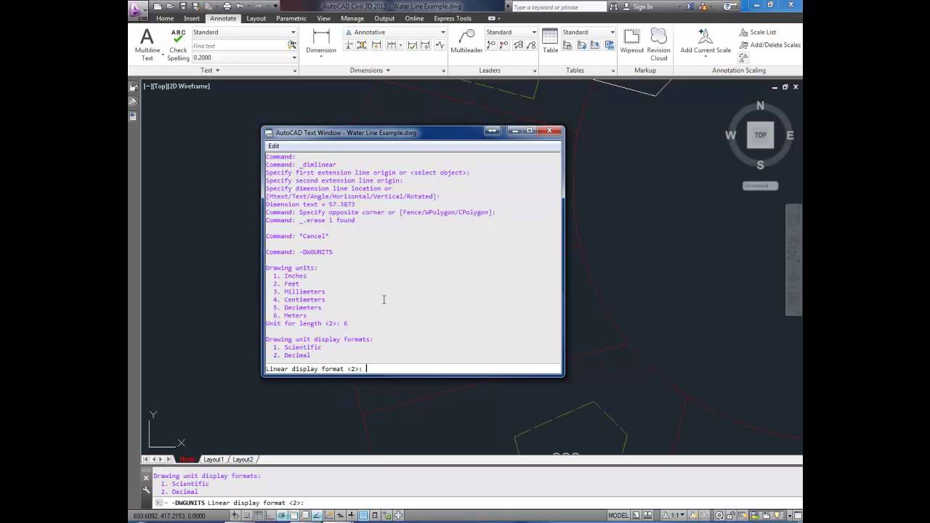This screenshot has height=523, width=930.
Task: Click the Text Window command input line
Action: click(413, 368)
